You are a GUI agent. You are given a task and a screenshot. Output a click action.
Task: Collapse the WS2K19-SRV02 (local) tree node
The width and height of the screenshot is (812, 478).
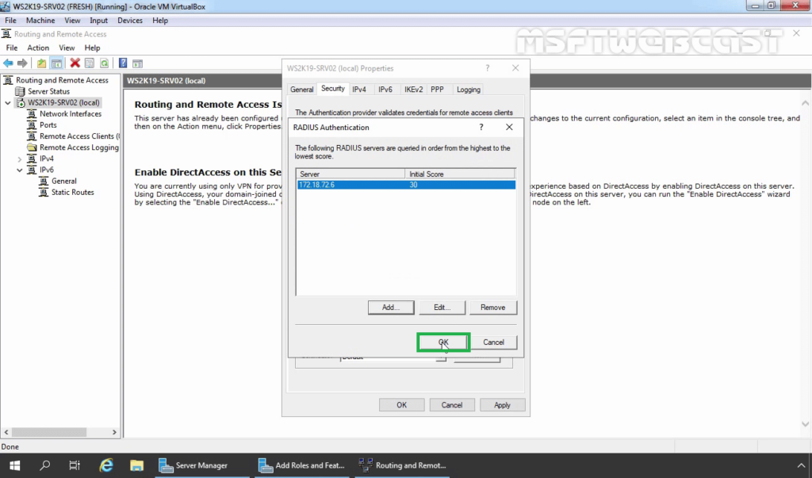click(x=8, y=102)
